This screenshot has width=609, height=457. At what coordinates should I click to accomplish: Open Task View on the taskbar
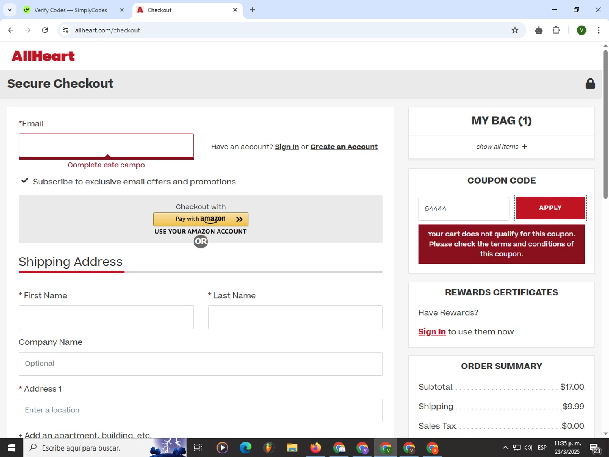coord(198,448)
